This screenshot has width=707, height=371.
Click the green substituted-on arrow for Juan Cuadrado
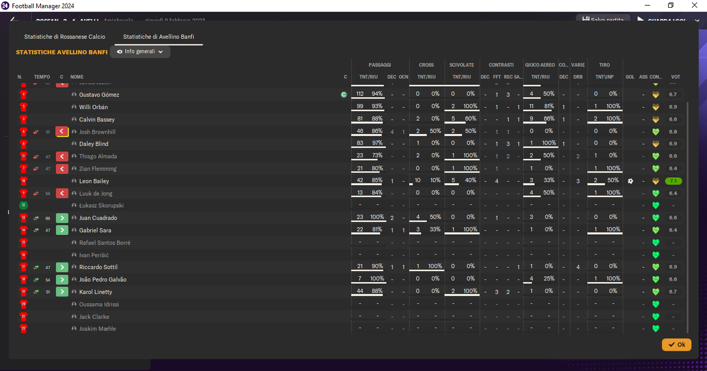[62, 218]
